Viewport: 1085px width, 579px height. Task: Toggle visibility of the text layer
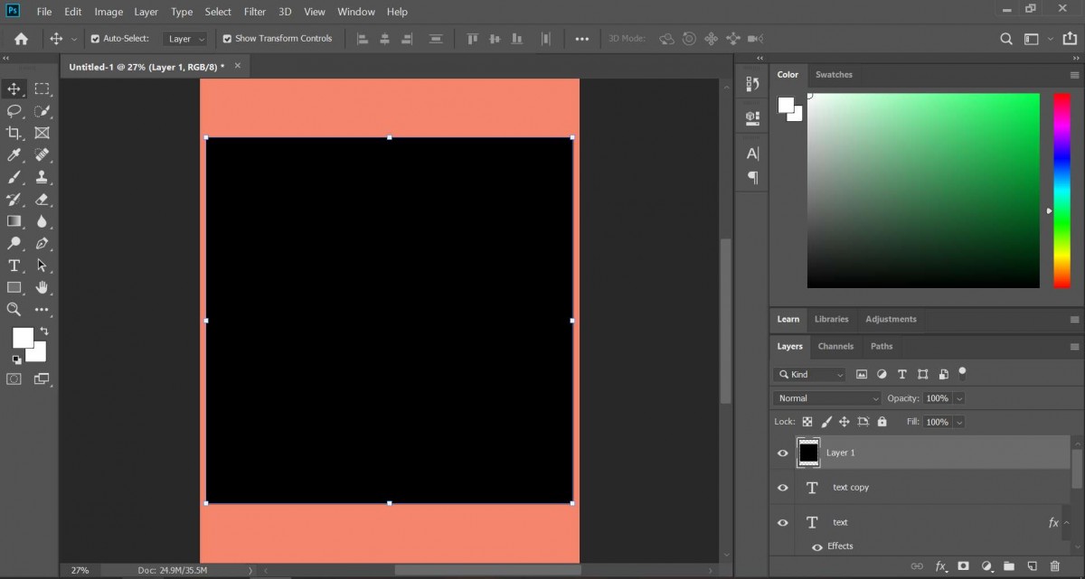click(x=783, y=522)
